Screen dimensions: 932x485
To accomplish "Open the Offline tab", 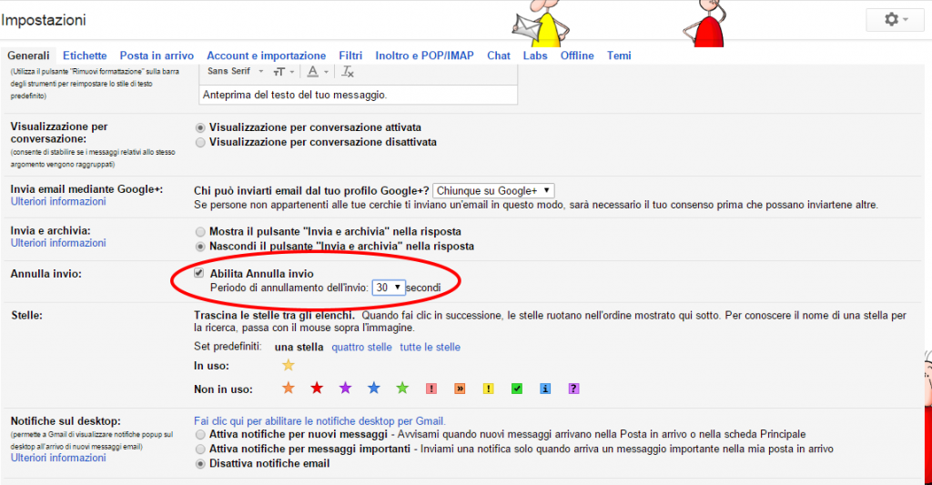I will click(x=577, y=56).
